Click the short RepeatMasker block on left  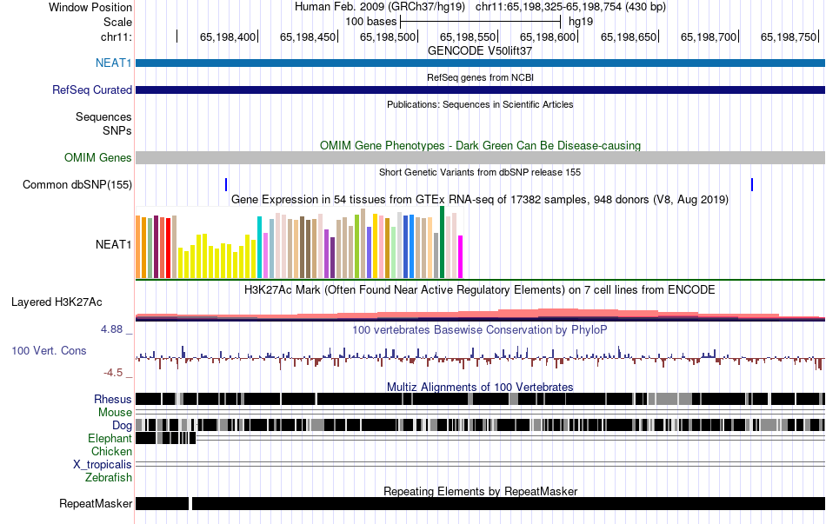coord(163,503)
